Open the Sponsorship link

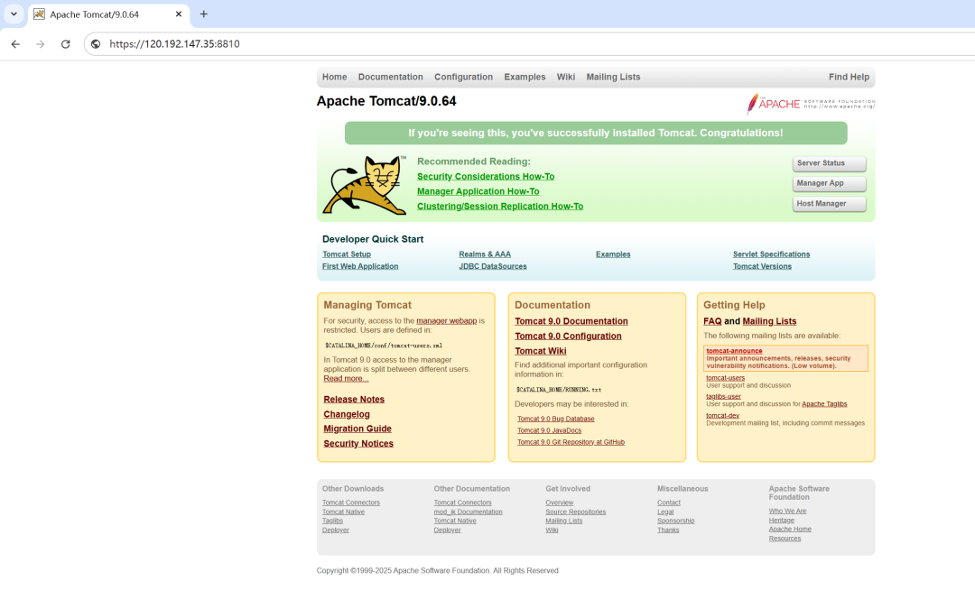point(675,521)
